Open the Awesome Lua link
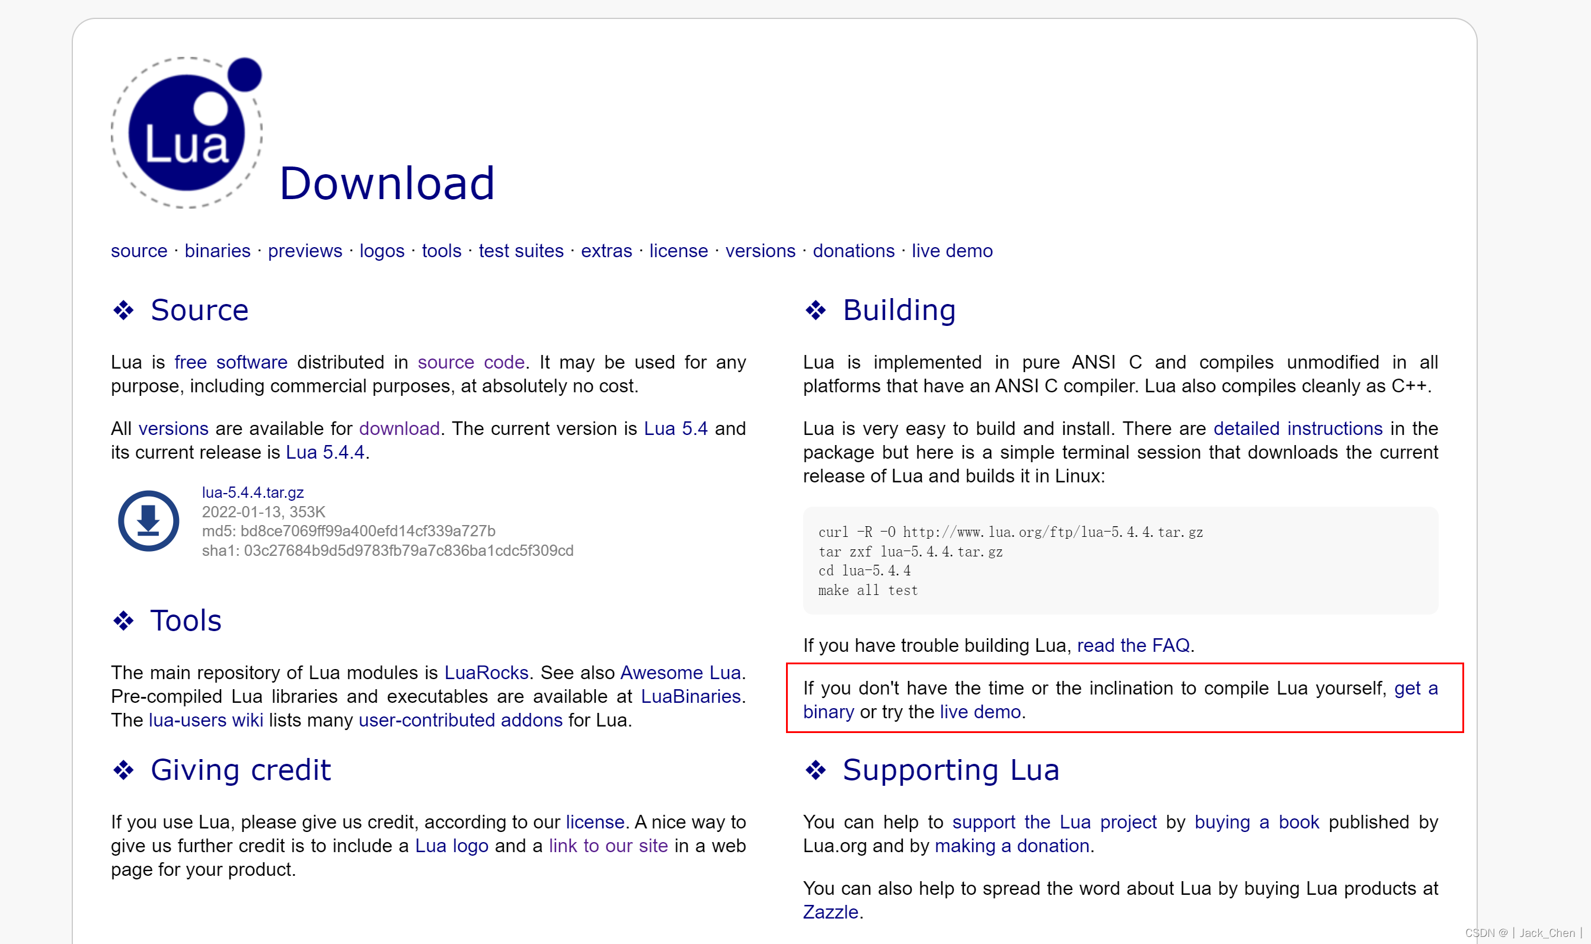This screenshot has width=1591, height=944. [x=680, y=673]
